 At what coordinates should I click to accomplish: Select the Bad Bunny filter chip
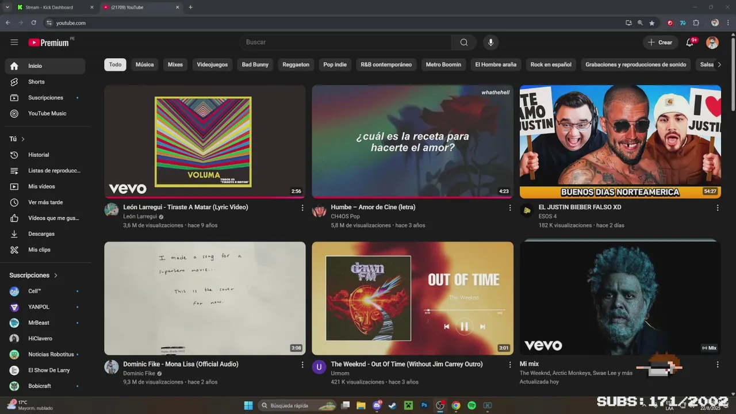(255, 65)
